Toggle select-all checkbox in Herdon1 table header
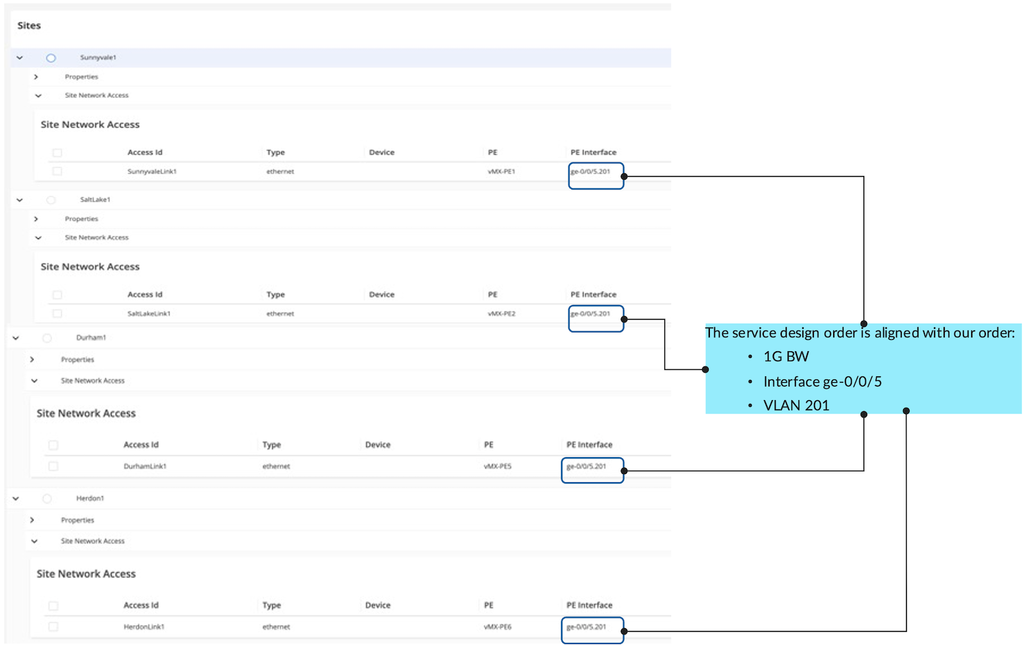The width and height of the screenshot is (1027, 646). pos(53,606)
